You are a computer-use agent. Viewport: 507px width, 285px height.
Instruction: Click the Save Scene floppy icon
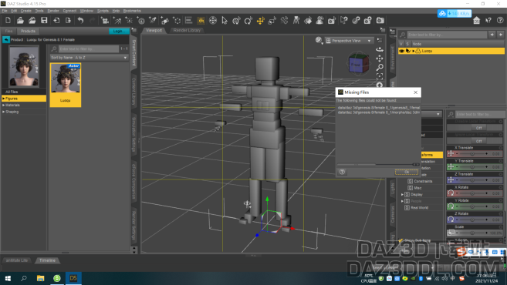pyautogui.click(x=44, y=21)
